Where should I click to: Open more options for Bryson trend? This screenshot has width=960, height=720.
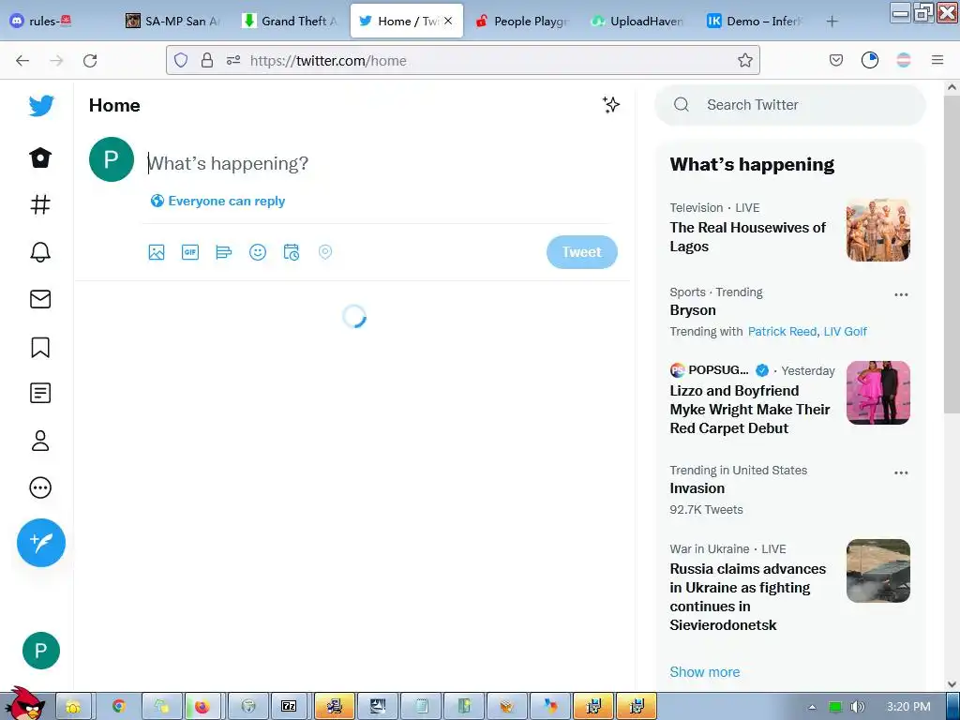click(x=901, y=294)
